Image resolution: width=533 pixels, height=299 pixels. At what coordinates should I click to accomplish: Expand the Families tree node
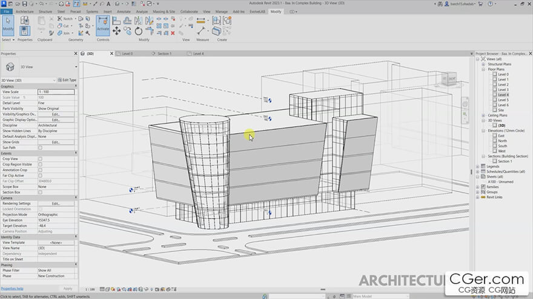coord(478,187)
